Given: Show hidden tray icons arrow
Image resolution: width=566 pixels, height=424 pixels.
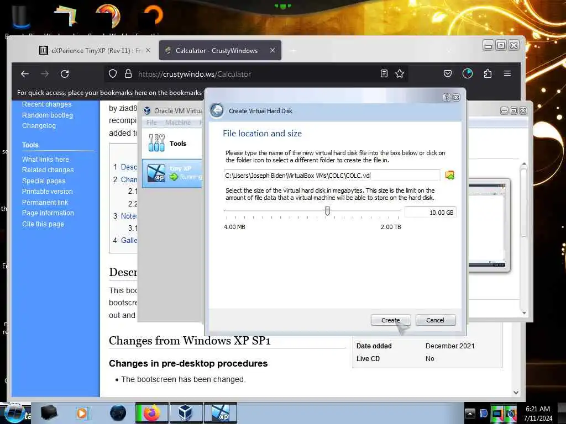Looking at the screenshot, I should tap(470, 413).
